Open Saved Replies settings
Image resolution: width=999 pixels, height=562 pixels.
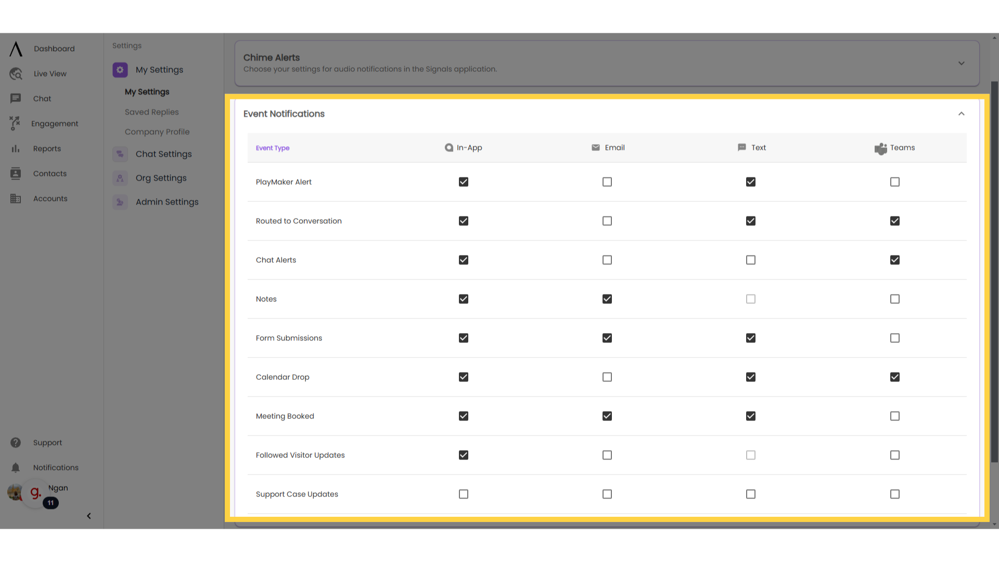point(151,112)
